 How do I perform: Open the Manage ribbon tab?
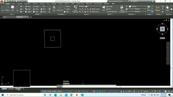pyautogui.click(x=54, y=4)
